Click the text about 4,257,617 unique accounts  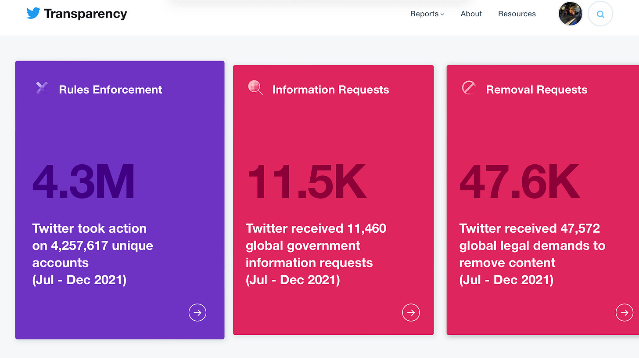point(93,254)
